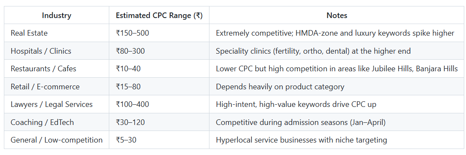Click the note about admission seasons (Jan–April)
The image size is (466, 155).
(337, 122)
